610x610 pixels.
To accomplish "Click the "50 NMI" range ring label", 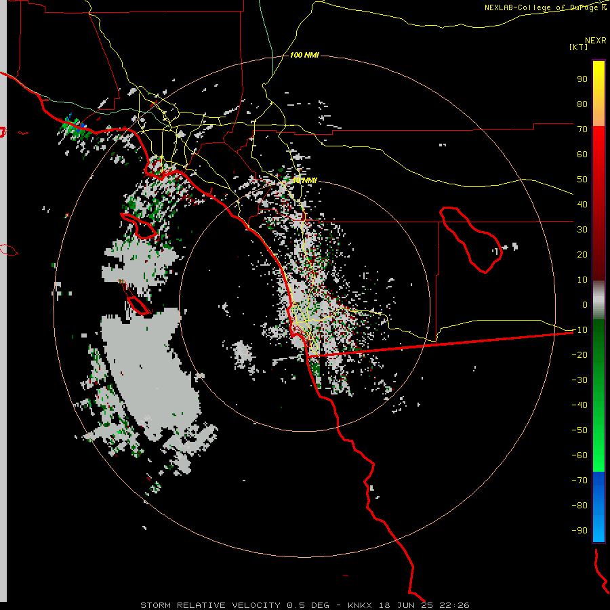I will point(304,180).
